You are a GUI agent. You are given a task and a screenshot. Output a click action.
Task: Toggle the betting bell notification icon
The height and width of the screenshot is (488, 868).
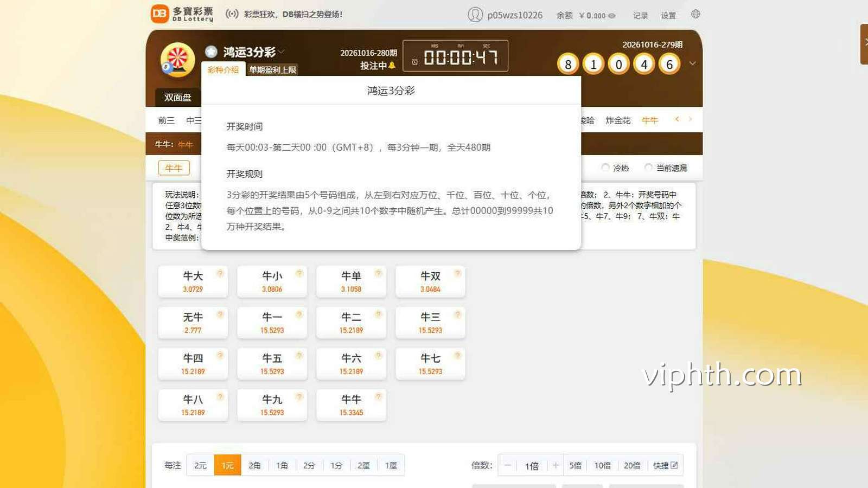[x=392, y=66]
